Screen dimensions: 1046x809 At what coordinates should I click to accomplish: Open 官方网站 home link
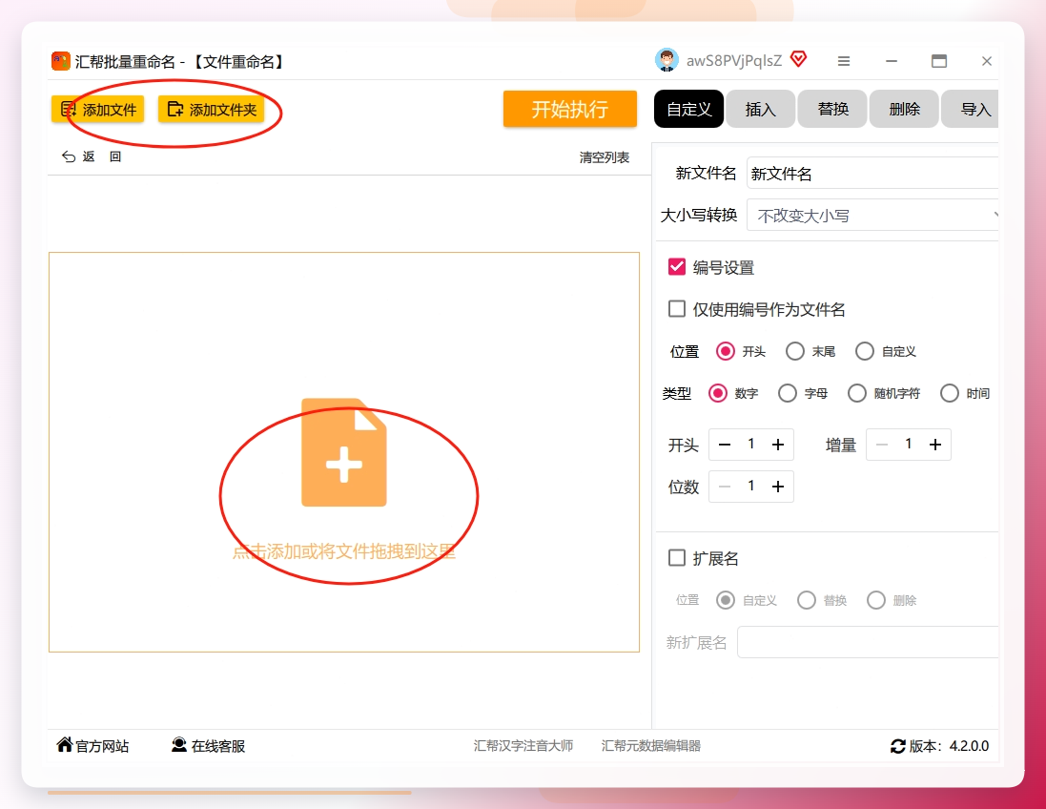point(92,746)
